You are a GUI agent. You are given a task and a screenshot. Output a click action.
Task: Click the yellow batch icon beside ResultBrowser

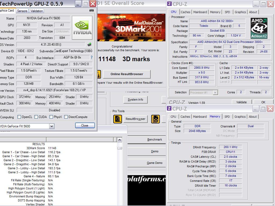tap(155, 119)
